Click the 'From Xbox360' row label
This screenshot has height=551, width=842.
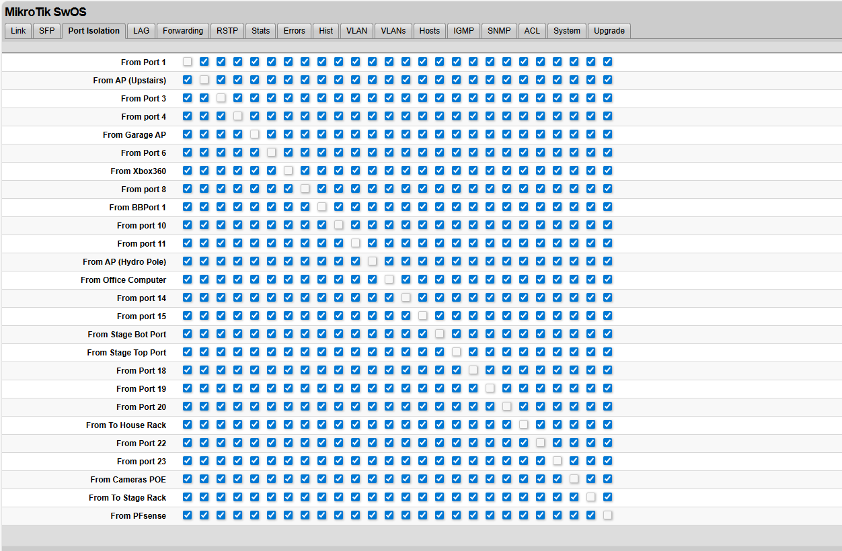click(139, 171)
